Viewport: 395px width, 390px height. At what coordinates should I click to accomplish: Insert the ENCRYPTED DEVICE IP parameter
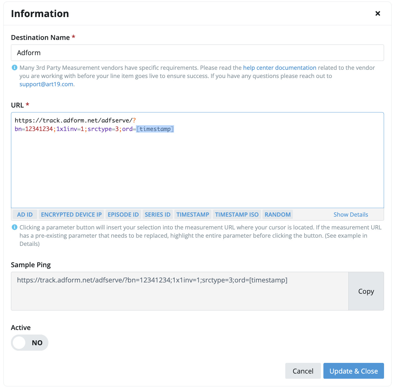pos(71,214)
